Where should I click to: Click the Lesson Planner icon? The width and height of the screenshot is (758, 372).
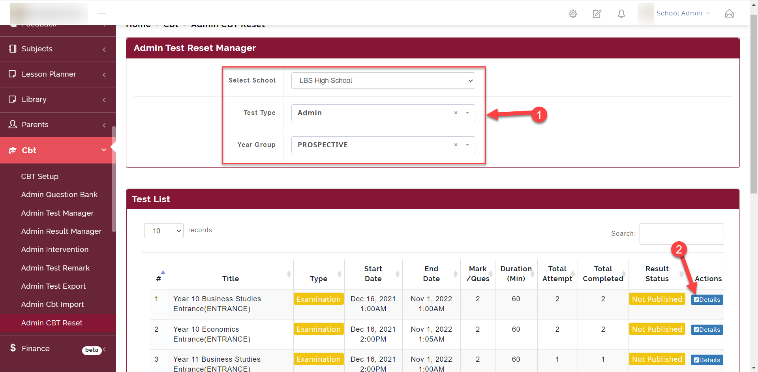point(13,74)
